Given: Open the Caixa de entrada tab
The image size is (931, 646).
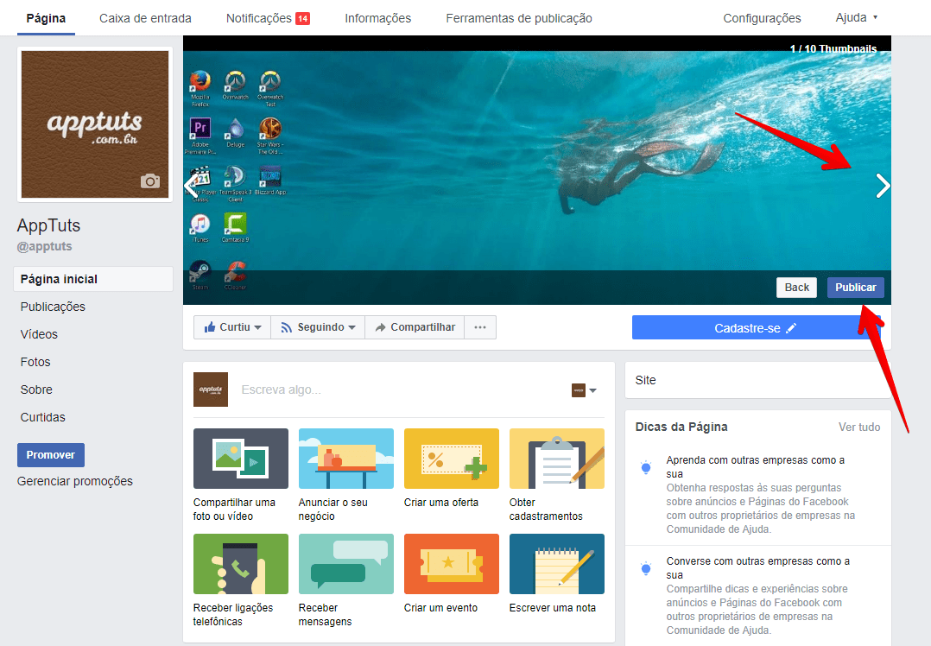Looking at the screenshot, I should point(145,18).
